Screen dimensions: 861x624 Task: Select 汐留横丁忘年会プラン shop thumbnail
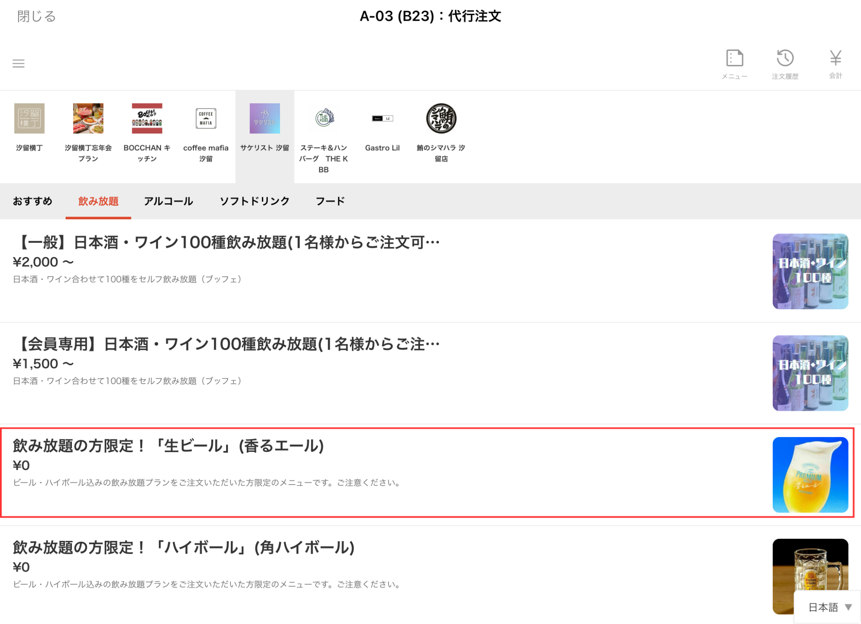[x=88, y=118]
